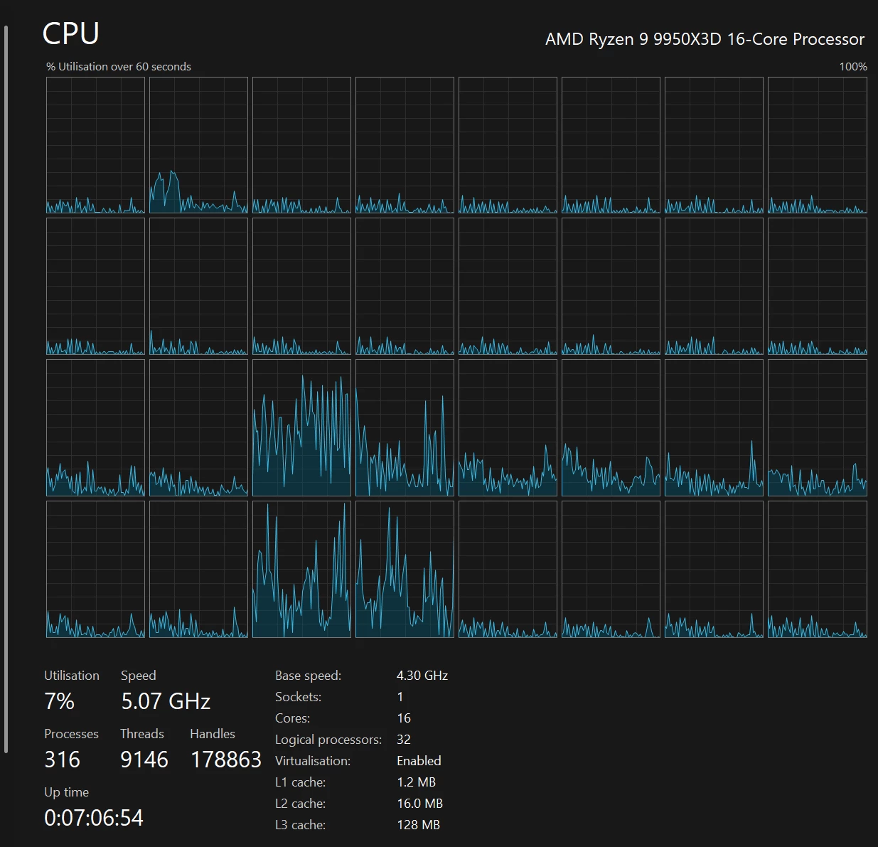Click the 'Base speed:' label

pyautogui.click(x=309, y=676)
